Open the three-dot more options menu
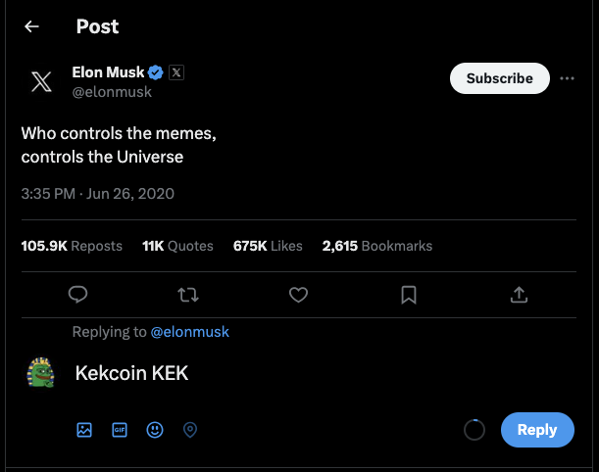Image resolution: width=599 pixels, height=472 pixels. (567, 78)
